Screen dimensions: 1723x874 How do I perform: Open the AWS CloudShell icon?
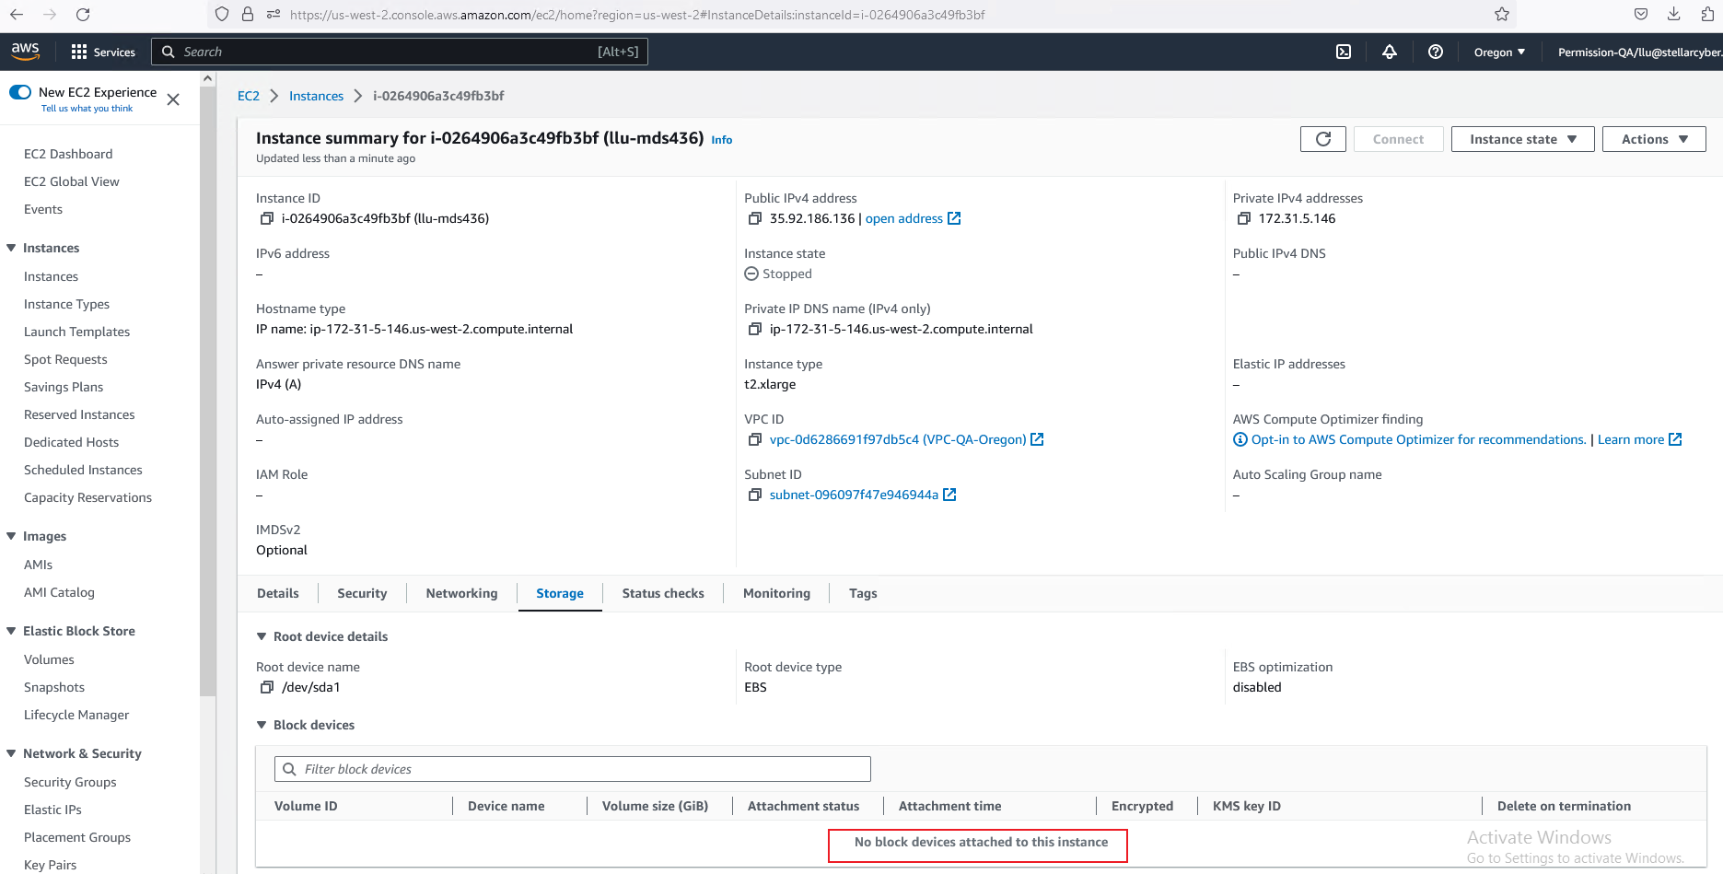[1344, 52]
